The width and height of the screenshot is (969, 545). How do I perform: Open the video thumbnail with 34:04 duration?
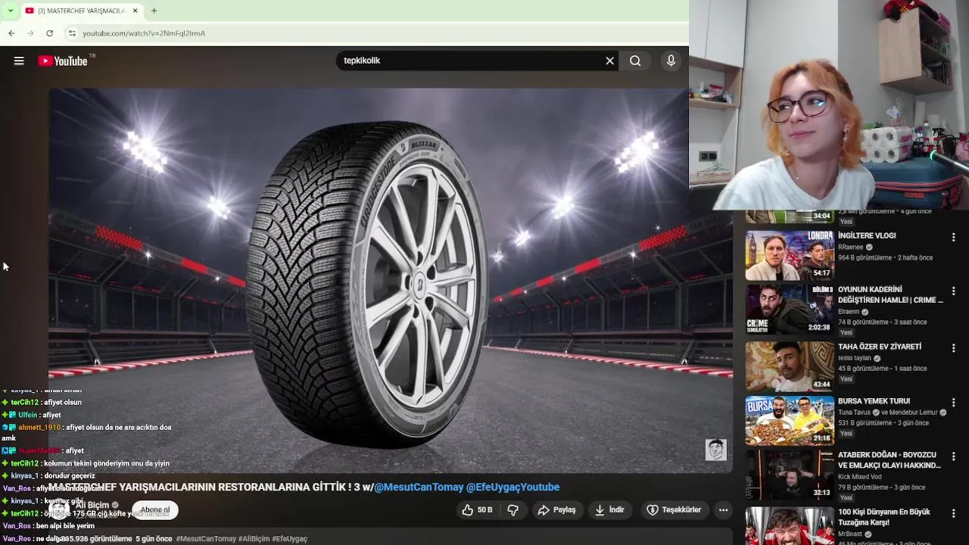tap(790, 217)
